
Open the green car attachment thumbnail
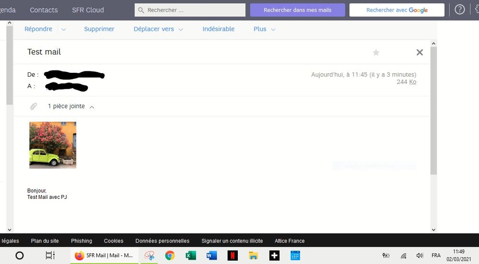(x=53, y=145)
